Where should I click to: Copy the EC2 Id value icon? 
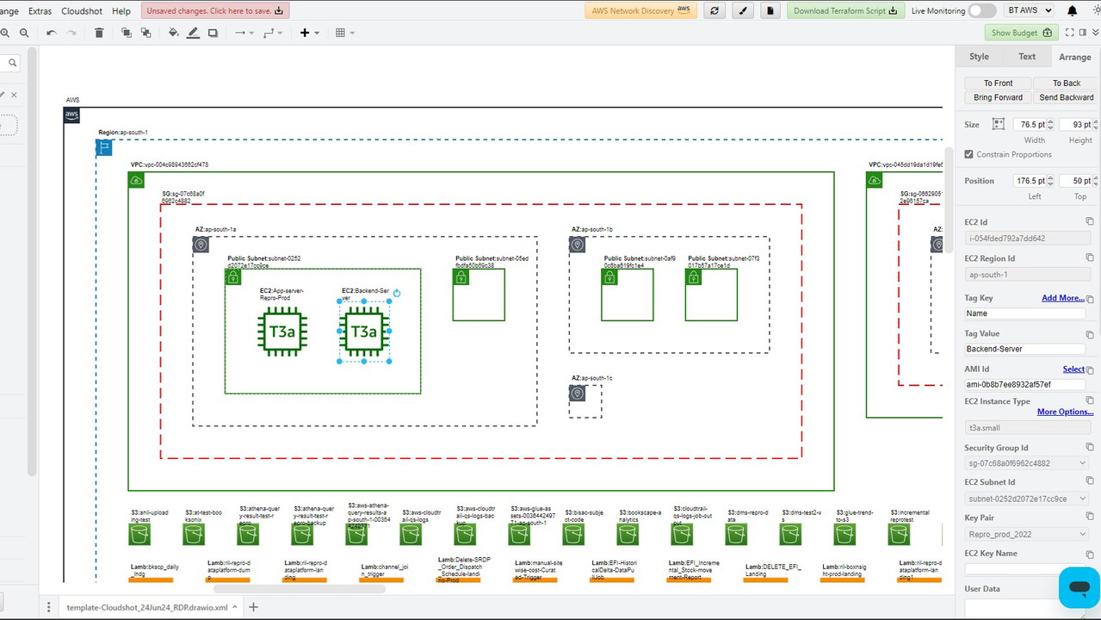click(x=1090, y=222)
